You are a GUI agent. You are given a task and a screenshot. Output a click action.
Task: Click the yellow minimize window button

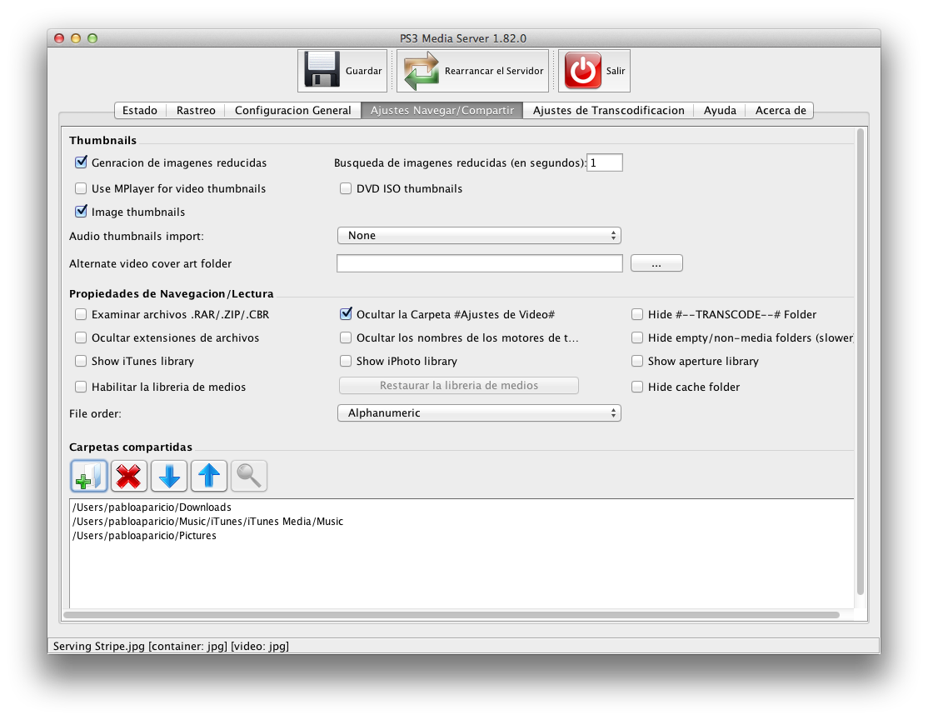[76, 38]
